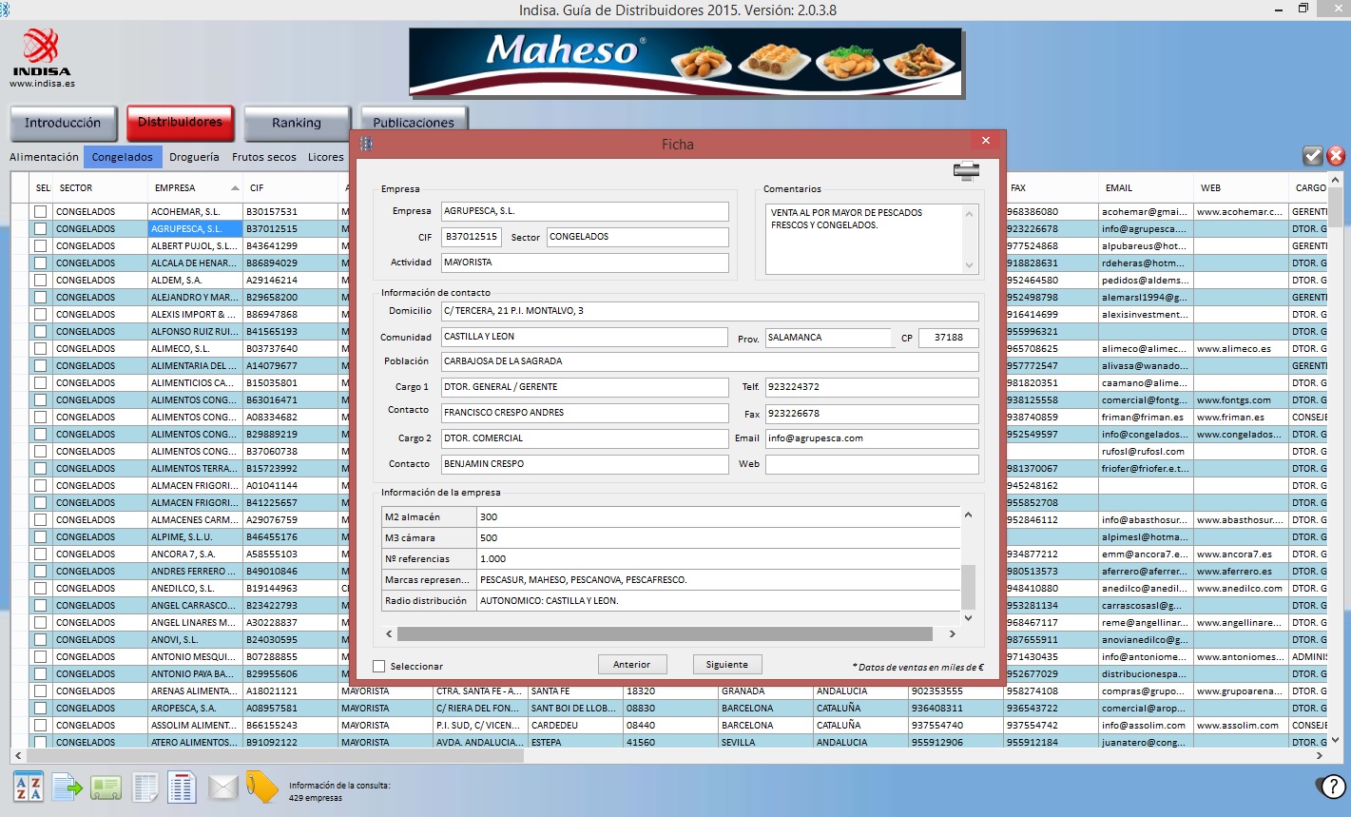This screenshot has width=1351, height=817.
Task: Click the help question mark icon
Action: click(1332, 786)
